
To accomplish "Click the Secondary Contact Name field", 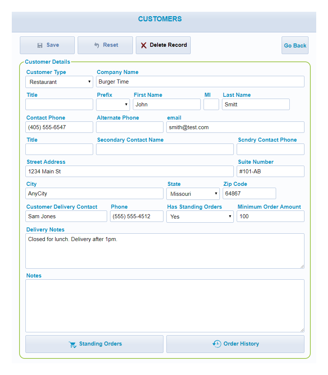I will [x=165, y=149].
